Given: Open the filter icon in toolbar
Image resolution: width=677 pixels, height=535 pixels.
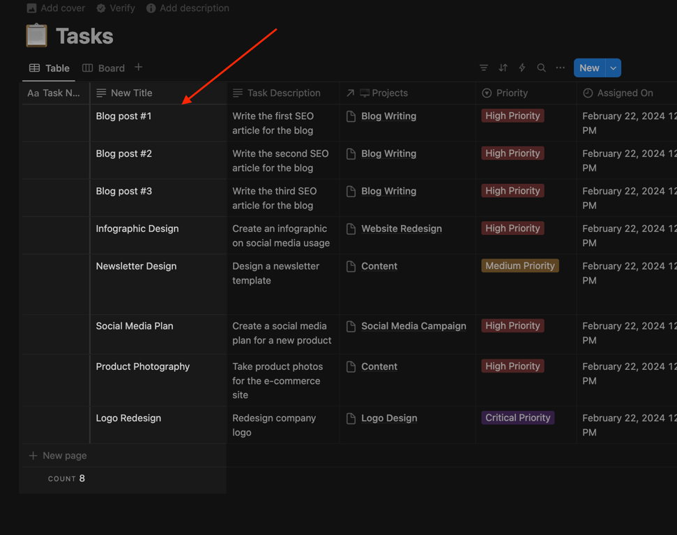Looking at the screenshot, I should pyautogui.click(x=483, y=68).
